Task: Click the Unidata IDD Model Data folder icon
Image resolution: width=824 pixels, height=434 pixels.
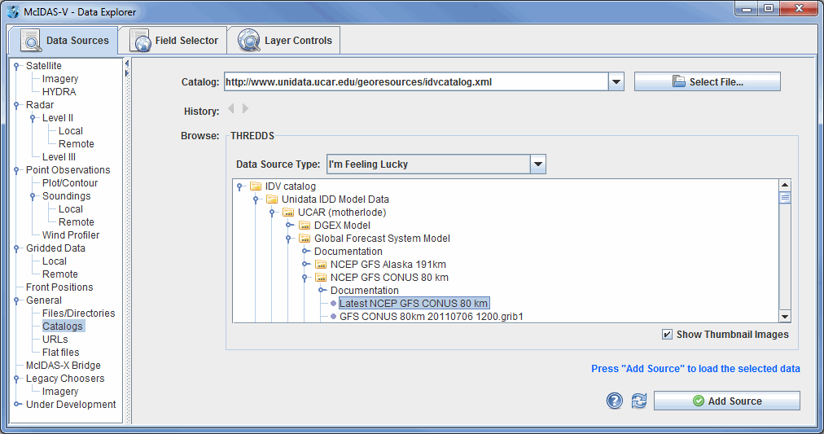Action: (x=272, y=199)
